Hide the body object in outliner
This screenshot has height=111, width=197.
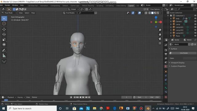click(x=195, y=18)
